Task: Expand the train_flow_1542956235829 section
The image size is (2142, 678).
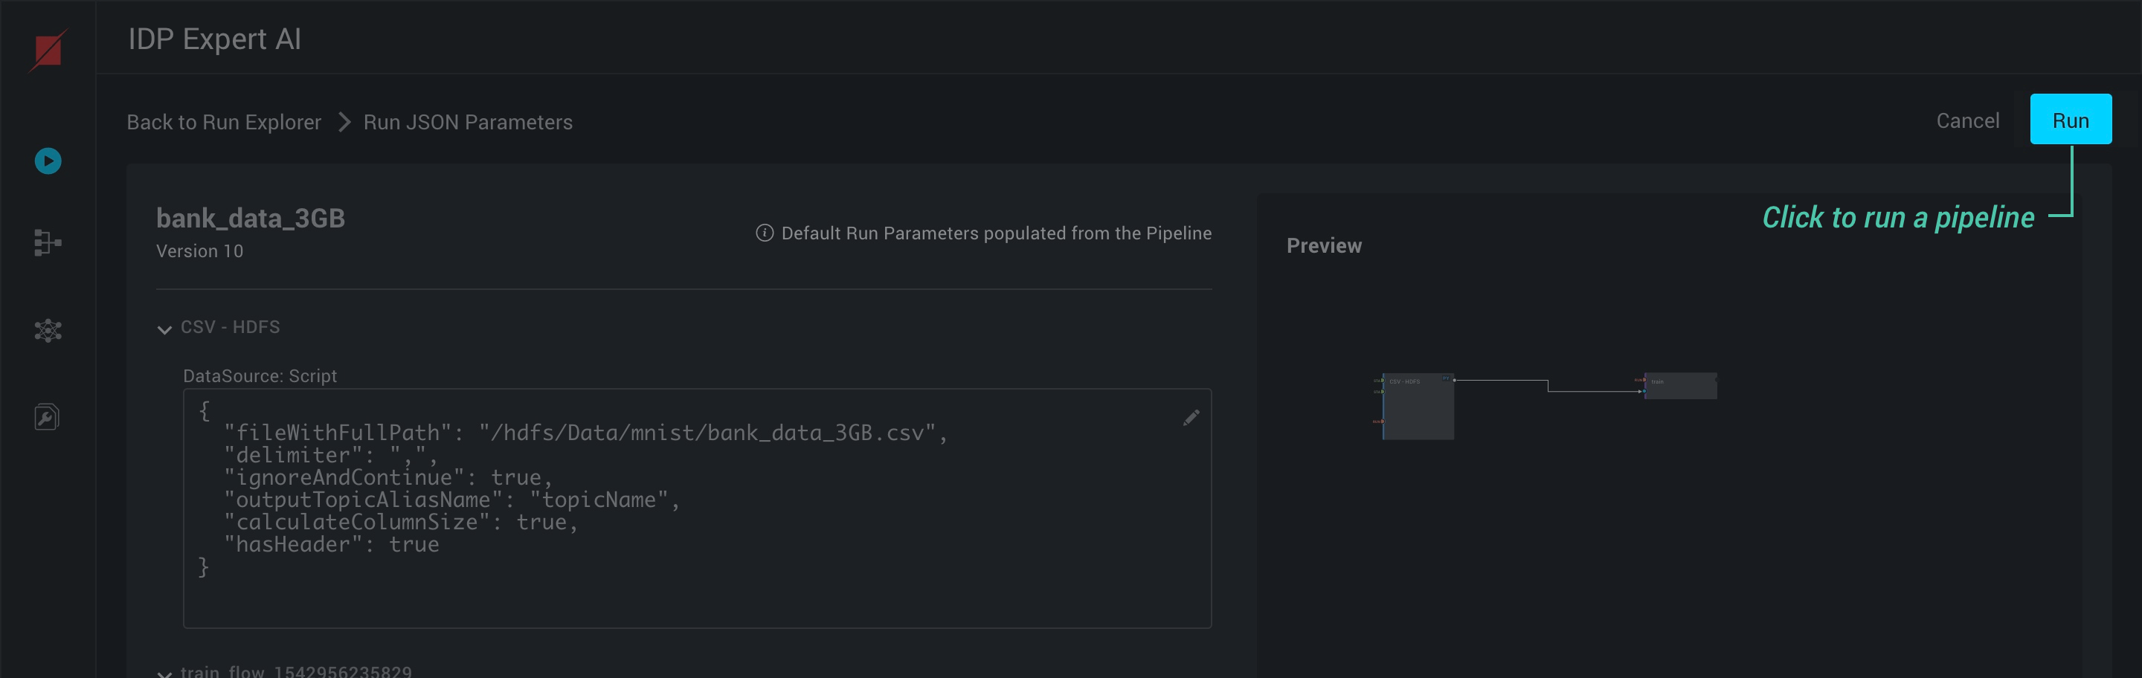Action: [164, 672]
